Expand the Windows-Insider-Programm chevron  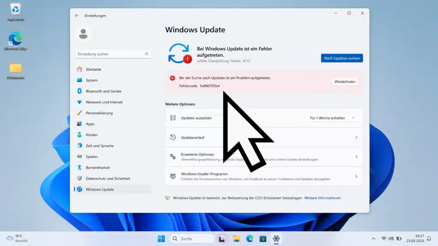coord(356,176)
